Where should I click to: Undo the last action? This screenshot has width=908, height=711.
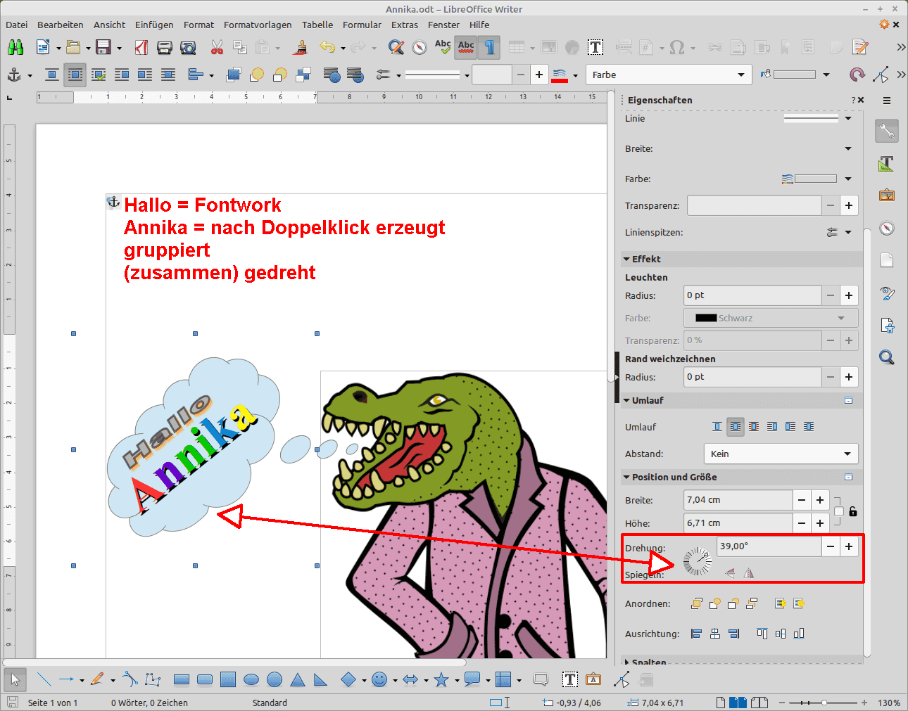pyautogui.click(x=327, y=47)
